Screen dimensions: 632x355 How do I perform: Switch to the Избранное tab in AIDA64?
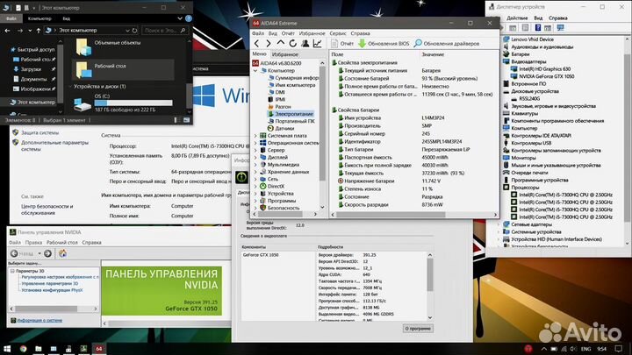[286, 54]
